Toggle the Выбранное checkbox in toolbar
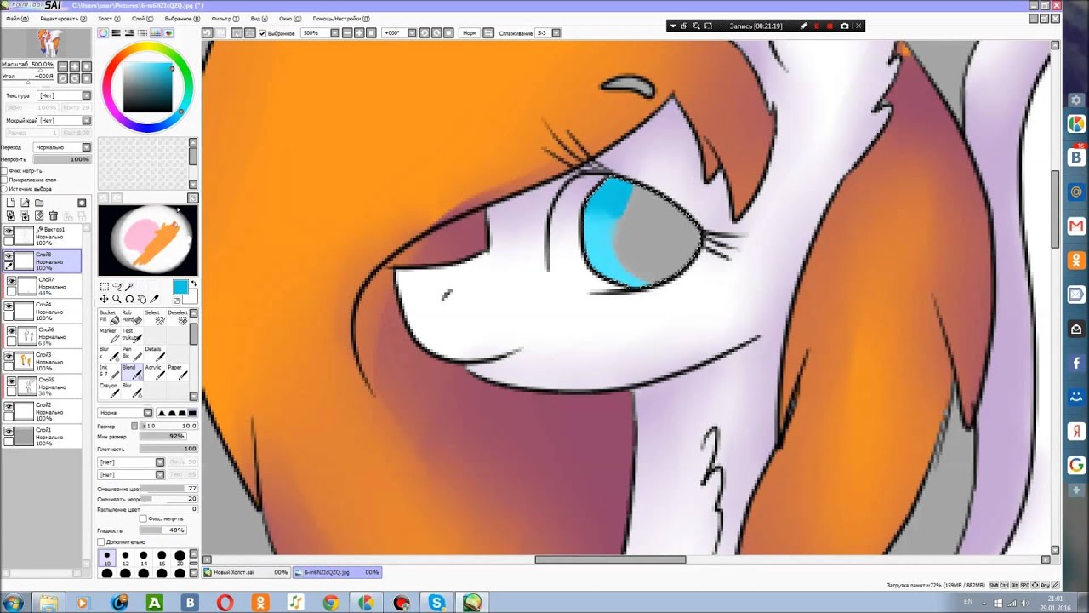Image resolution: width=1089 pixels, height=613 pixels. pos(262,33)
